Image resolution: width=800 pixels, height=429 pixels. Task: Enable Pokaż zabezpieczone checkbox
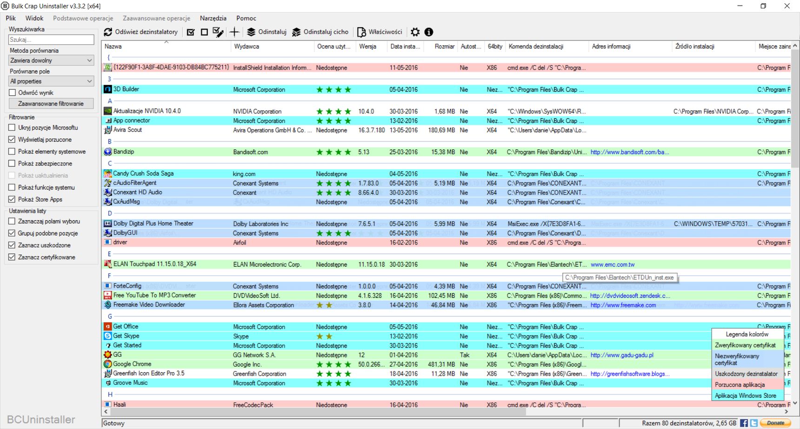(12, 164)
